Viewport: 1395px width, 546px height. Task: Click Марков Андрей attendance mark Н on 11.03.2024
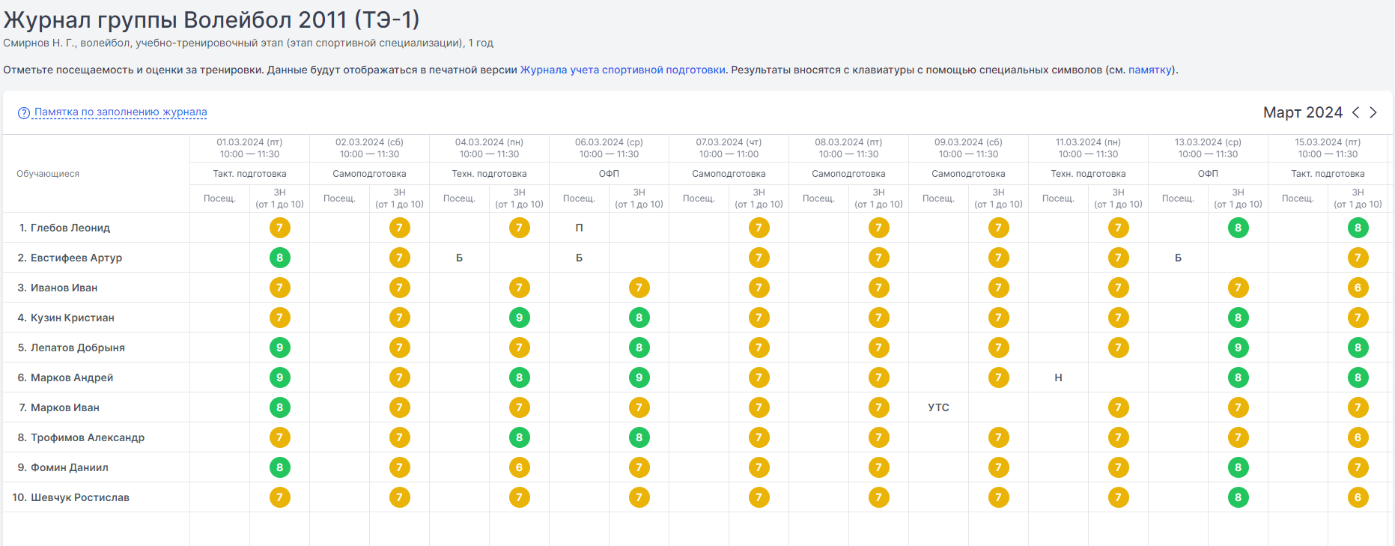click(x=1059, y=377)
